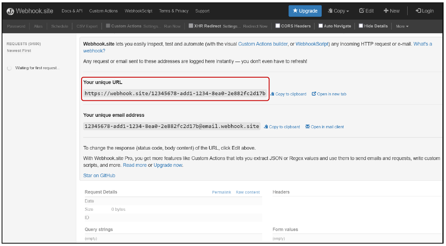Copy unique email address to clipboard
Image resolution: width=446 pixels, height=246 pixels.
282,127
